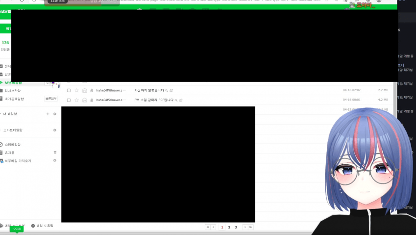Click the hahm0415@naver.c… sender in the 04-16 00:01 row
The width and height of the screenshot is (416, 235).
[111, 100]
